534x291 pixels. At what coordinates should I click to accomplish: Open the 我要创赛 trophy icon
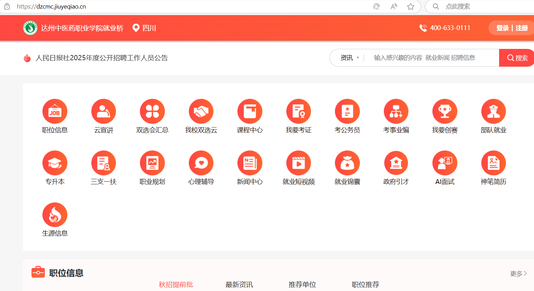[445, 111]
